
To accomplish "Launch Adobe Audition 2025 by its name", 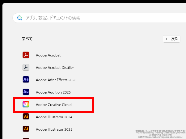I will point(53,92).
